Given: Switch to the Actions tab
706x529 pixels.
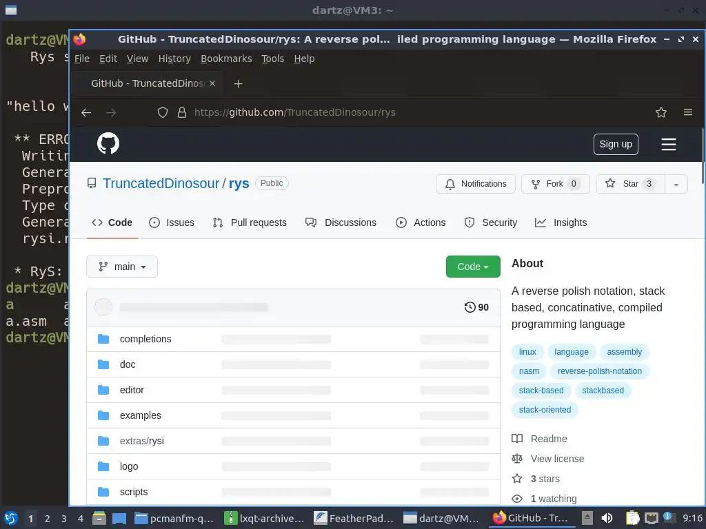Looking at the screenshot, I should [421, 222].
